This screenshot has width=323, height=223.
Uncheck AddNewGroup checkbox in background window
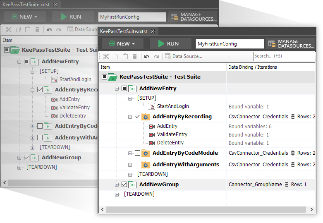tap(26, 158)
